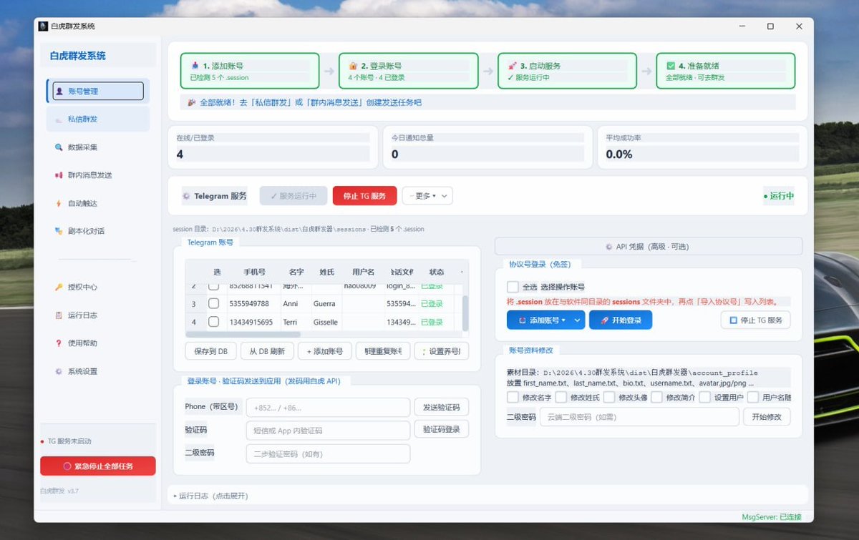Click the key icon beside 授权中心
The image size is (859, 540).
coord(59,287)
